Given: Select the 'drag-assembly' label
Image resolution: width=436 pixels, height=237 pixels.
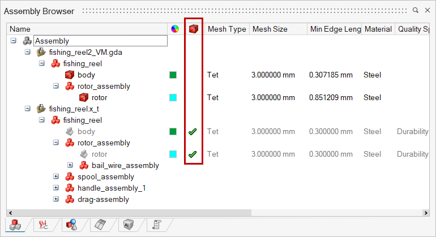Looking at the screenshot, I should (103, 200).
